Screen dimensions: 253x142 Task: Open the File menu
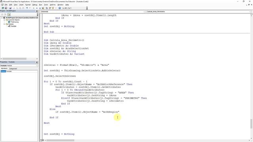[x=6, y=5]
